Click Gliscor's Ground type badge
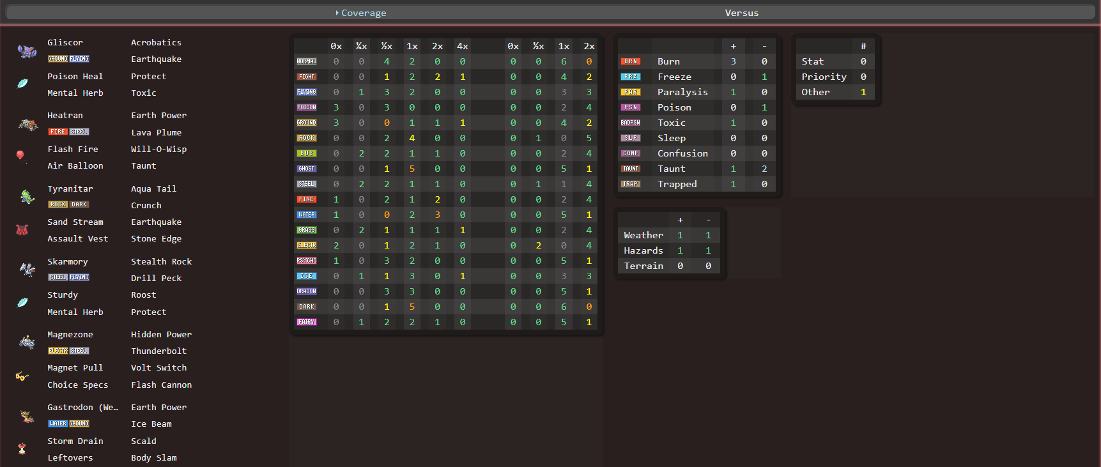1101x467 pixels. 58,59
